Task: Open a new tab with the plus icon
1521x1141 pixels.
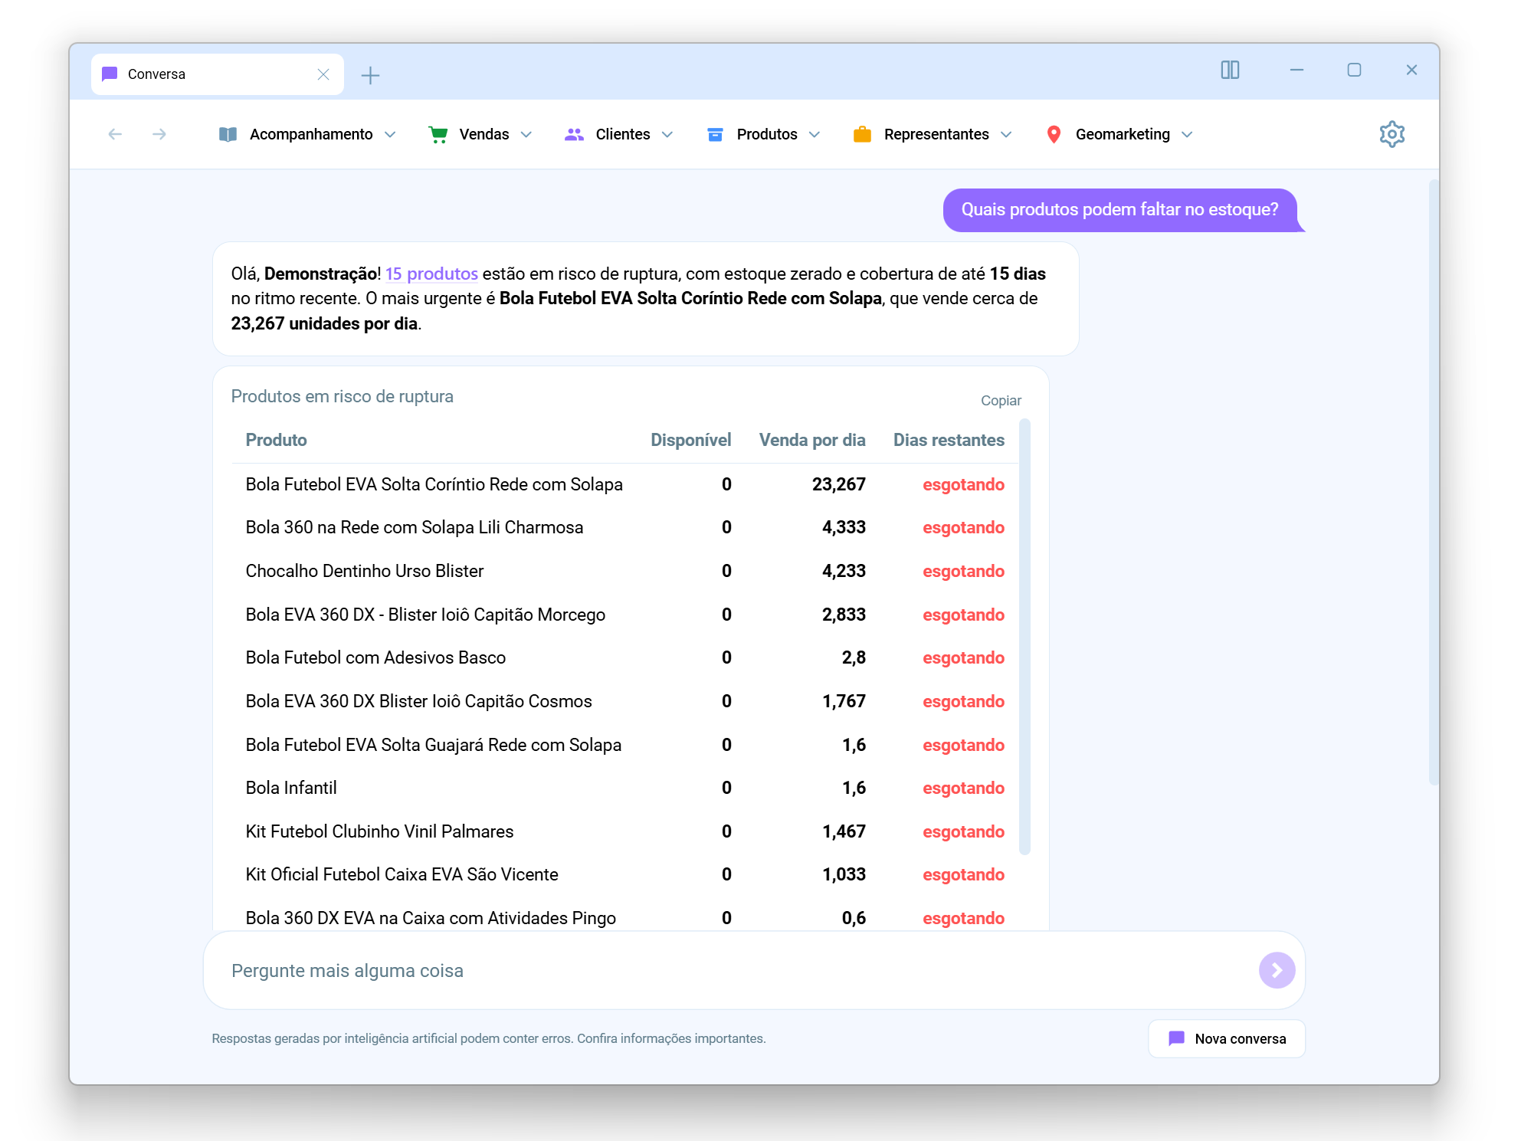Action: pyautogui.click(x=370, y=75)
